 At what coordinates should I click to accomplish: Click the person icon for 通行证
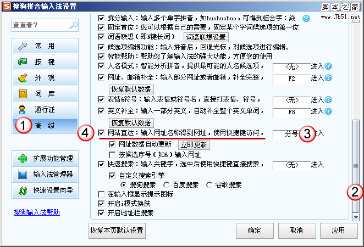(22, 110)
